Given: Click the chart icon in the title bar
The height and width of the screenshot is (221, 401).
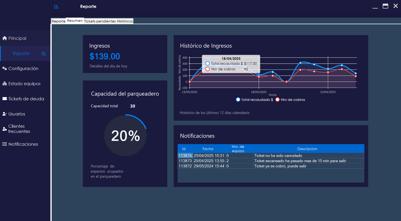Looking at the screenshot, I should (x=57, y=6).
